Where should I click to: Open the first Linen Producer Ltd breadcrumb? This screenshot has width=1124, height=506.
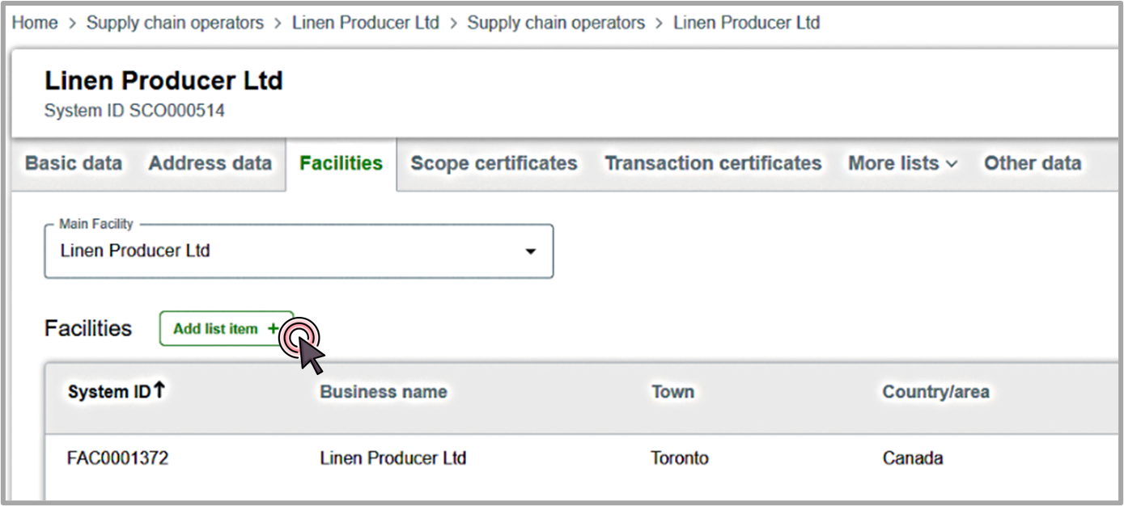coord(366,23)
